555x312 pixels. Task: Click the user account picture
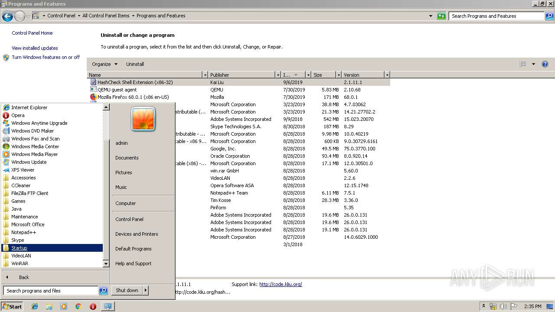[x=143, y=119]
